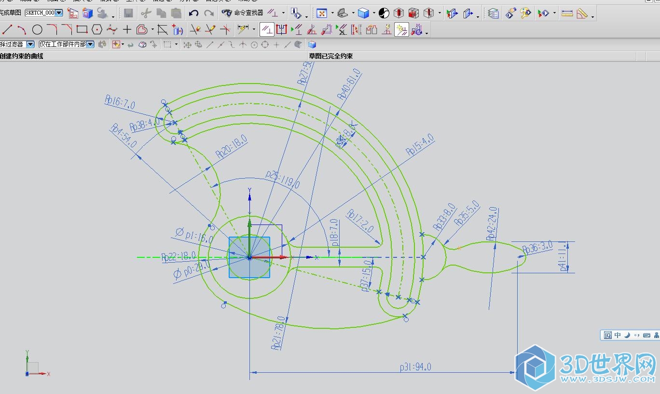Select the Rp4:54.0 radius dimension

pyautogui.click(x=124, y=136)
